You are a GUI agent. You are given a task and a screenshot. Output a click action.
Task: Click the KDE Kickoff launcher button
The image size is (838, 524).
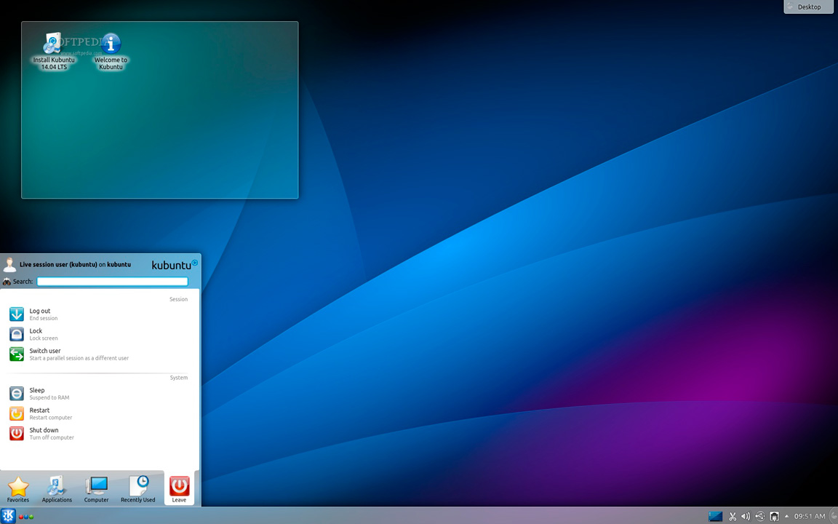coord(8,516)
